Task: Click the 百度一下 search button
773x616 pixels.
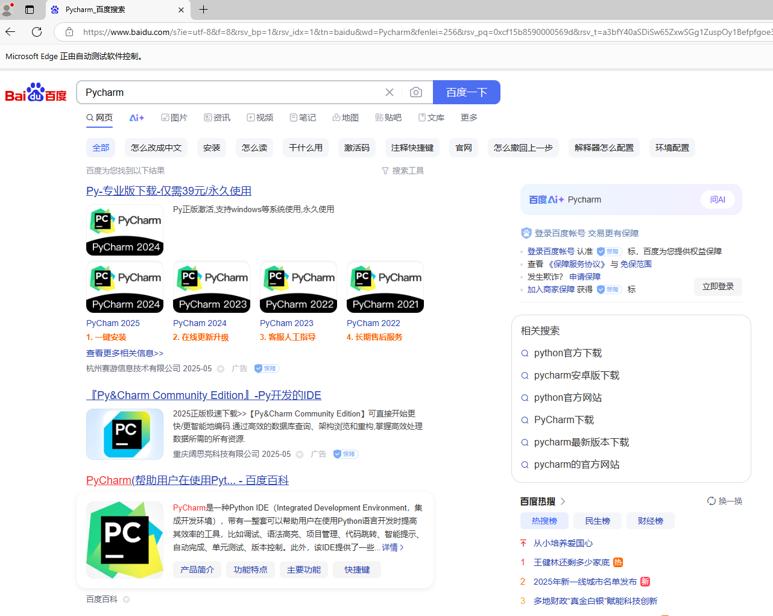Action: [x=467, y=92]
